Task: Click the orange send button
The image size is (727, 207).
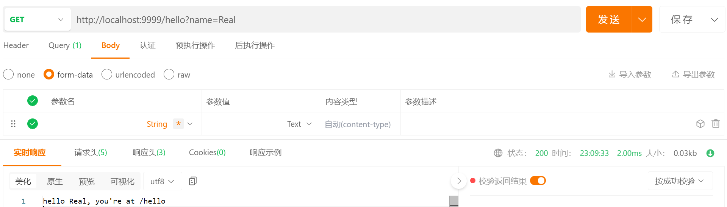Action: pos(608,20)
